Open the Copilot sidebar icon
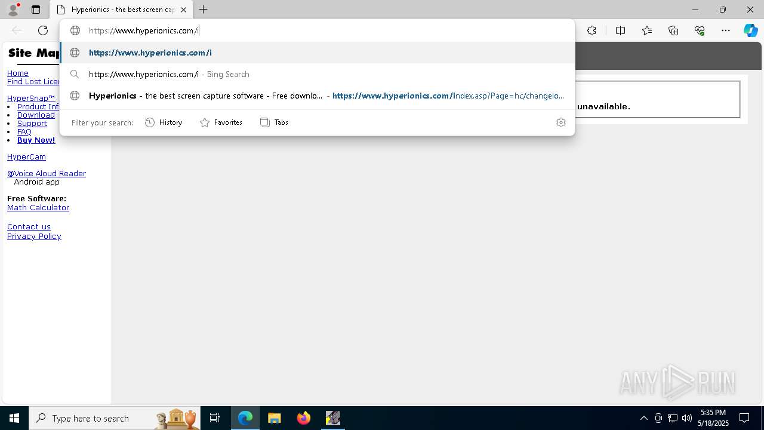Screen dimensions: 764x430 point(750,30)
